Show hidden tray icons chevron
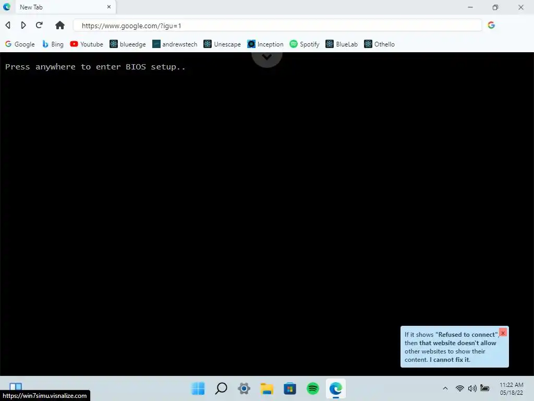 445,388
